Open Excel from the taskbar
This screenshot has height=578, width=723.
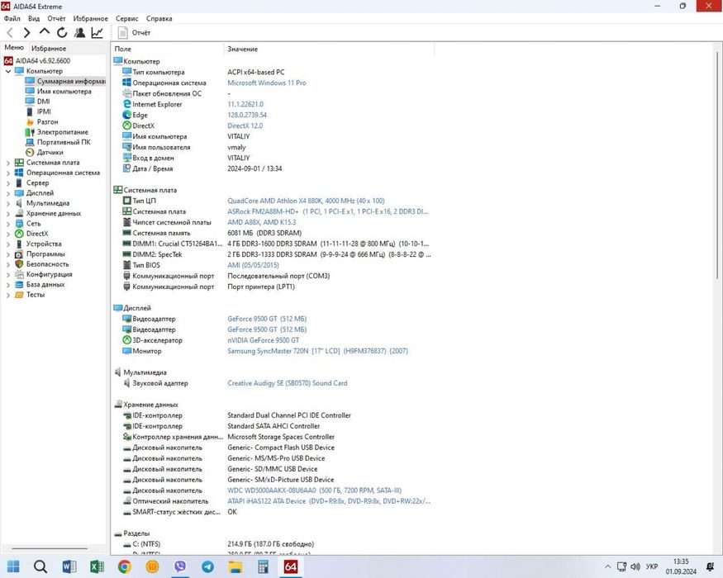pos(97,566)
